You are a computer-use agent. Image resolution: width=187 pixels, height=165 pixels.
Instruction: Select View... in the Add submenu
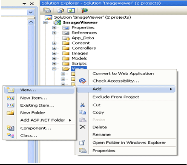pyautogui.click(x=39, y=90)
